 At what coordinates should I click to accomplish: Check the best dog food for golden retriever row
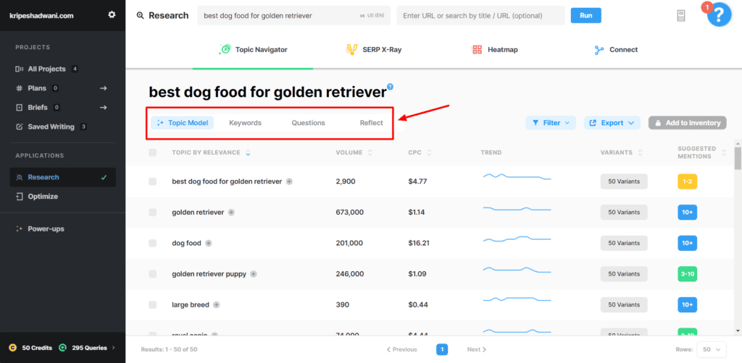(x=152, y=181)
